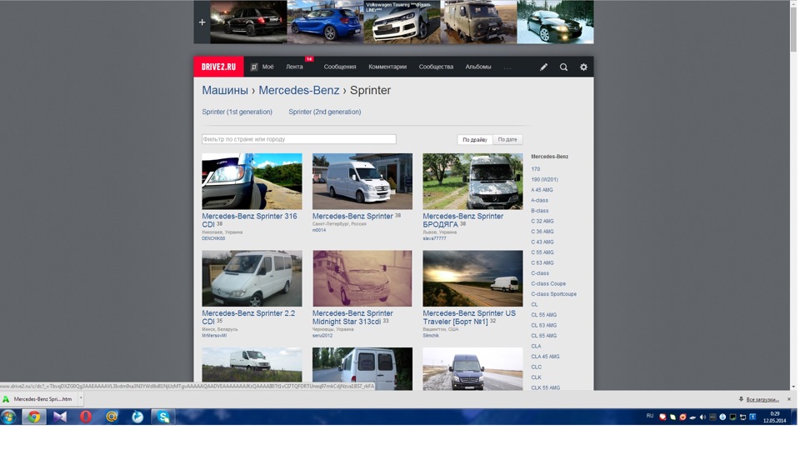800x450 pixels.
Task: Click the blue swirl taskbar icon
Action: (137, 417)
